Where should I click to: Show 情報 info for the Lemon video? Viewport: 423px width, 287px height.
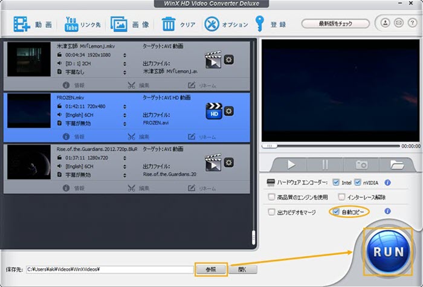click(73, 85)
